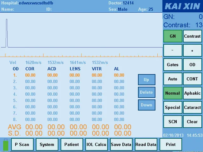Move selection Up in measurement list
Viewport: 203px width, 152px height.
click(x=146, y=79)
